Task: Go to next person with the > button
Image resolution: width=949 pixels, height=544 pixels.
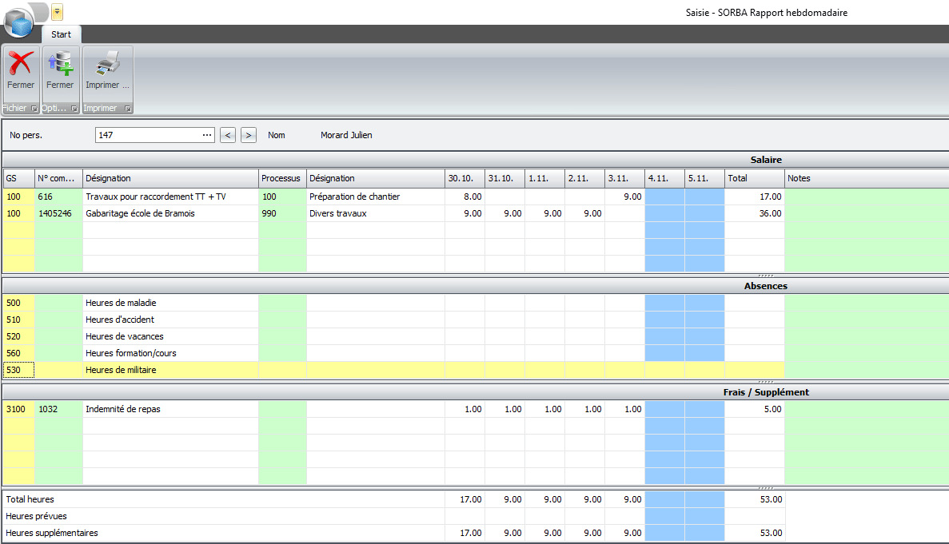Action: 248,135
